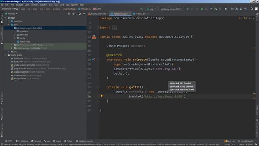Open Build Variants side tab
Screen dimensions: 259x146
point(2,131)
